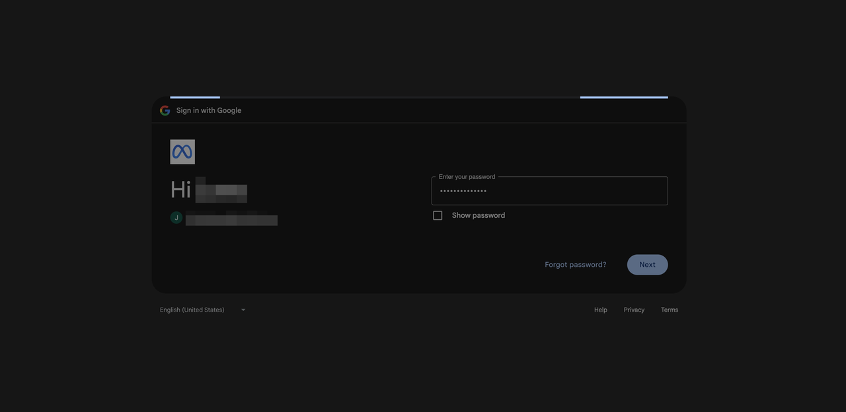Click the "Sign in with Google" header text
Image resolution: width=846 pixels, height=412 pixels.
[209, 110]
